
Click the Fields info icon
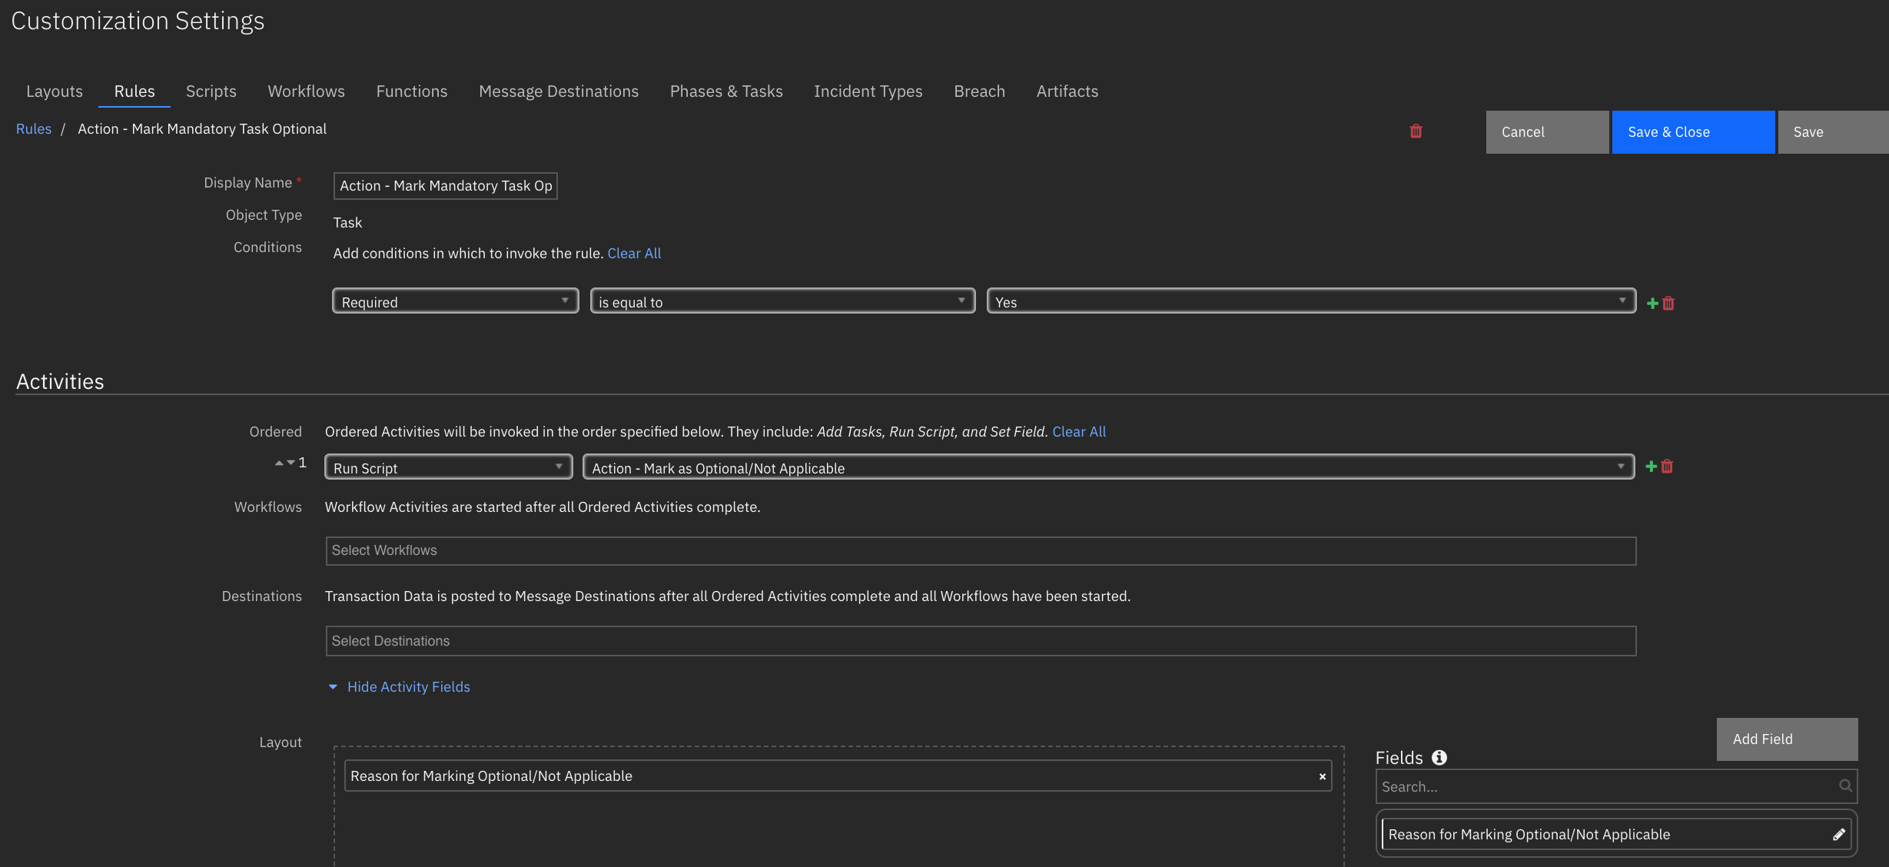click(x=1439, y=758)
